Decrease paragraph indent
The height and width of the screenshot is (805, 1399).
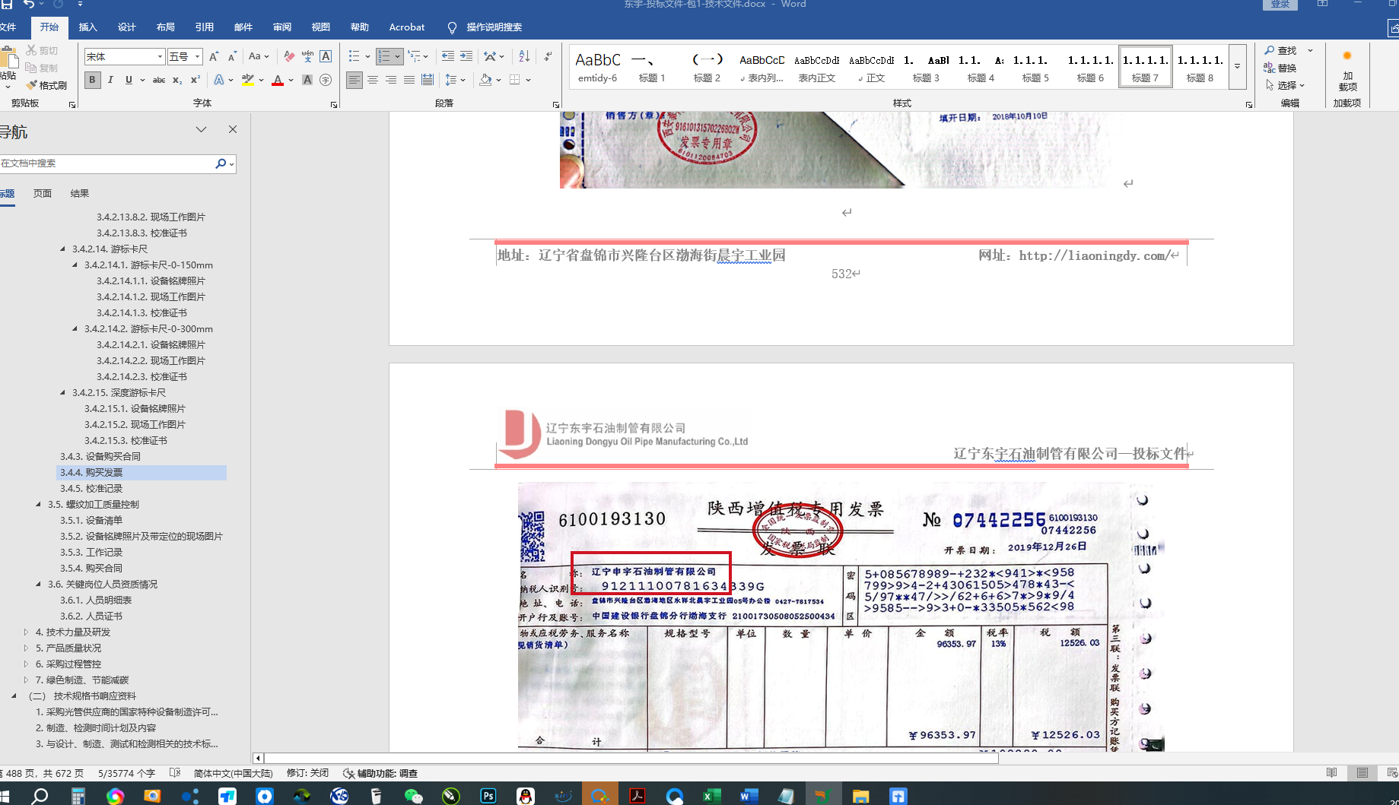447,56
